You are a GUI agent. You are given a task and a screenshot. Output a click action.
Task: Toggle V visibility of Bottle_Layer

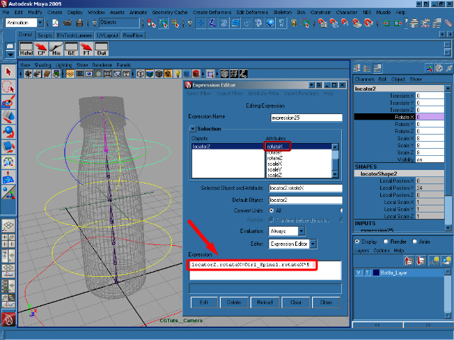click(358, 272)
